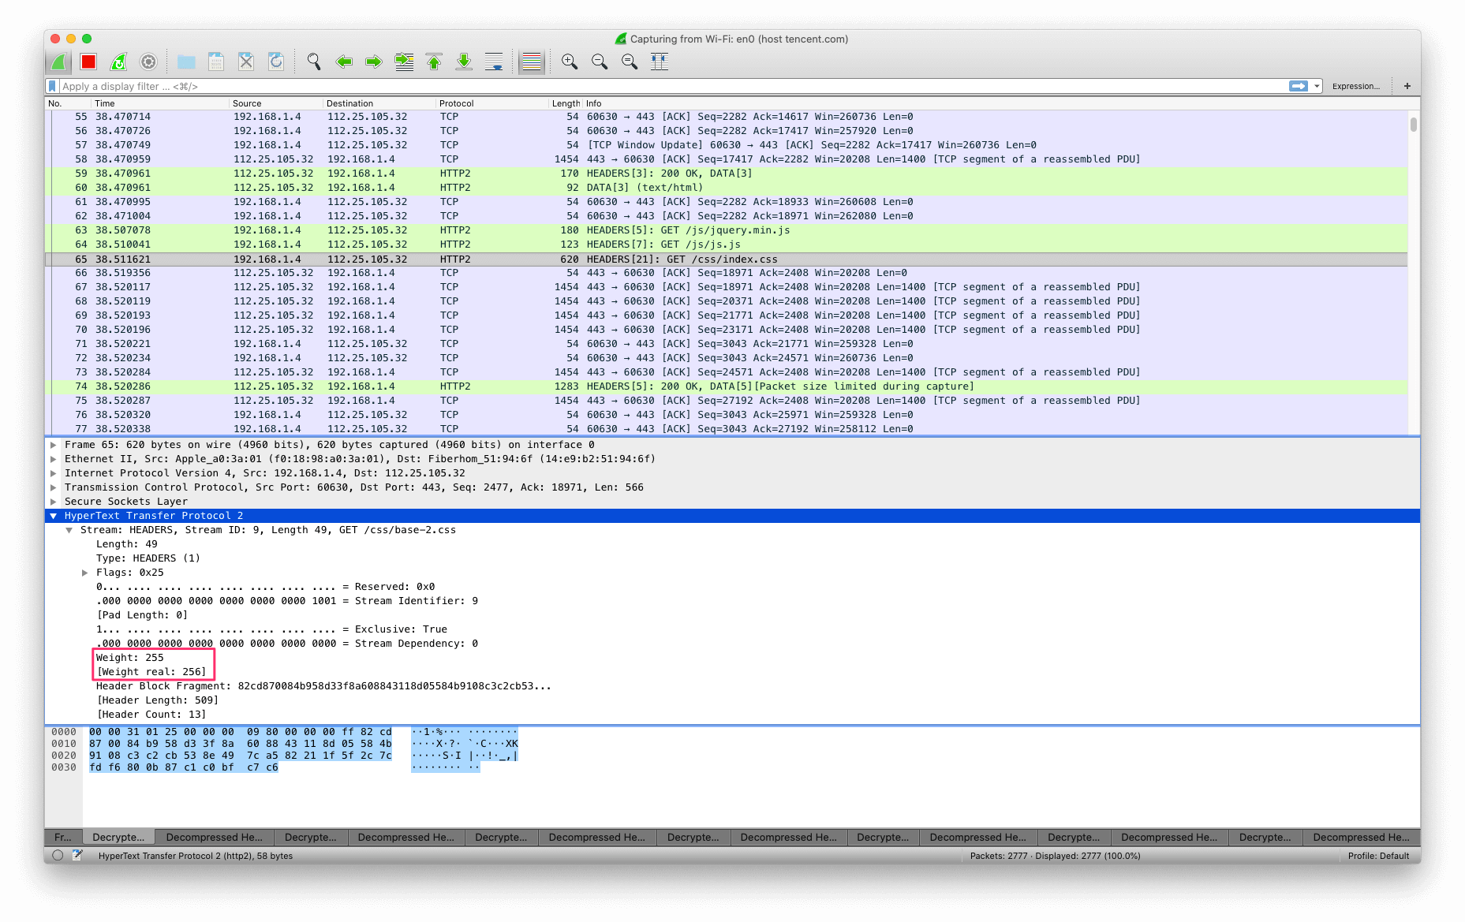Select the Type: HEADERS (1) field
1465x922 pixels.
click(x=148, y=558)
